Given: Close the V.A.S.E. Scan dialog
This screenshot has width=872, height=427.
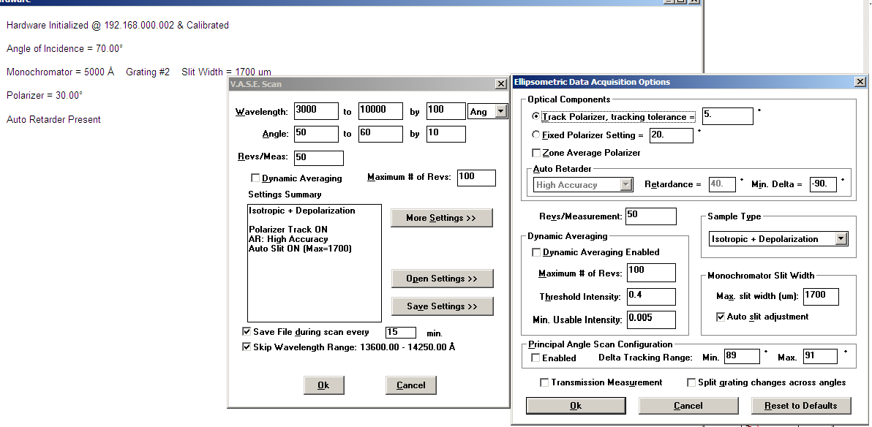Looking at the screenshot, I should [501, 84].
